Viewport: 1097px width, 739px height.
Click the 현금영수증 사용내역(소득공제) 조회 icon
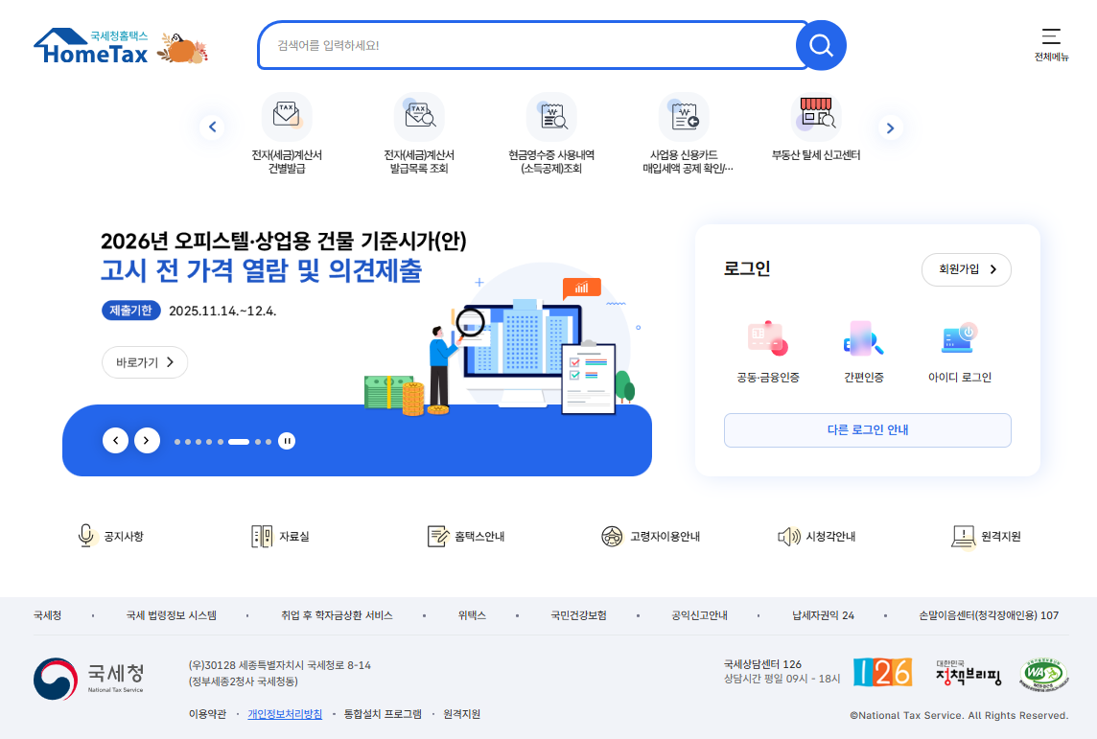click(x=551, y=129)
